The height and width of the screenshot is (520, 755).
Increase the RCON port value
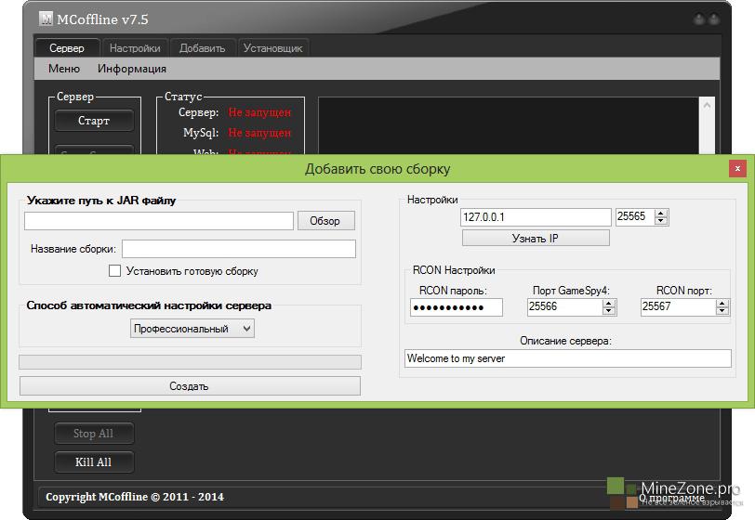click(722, 303)
